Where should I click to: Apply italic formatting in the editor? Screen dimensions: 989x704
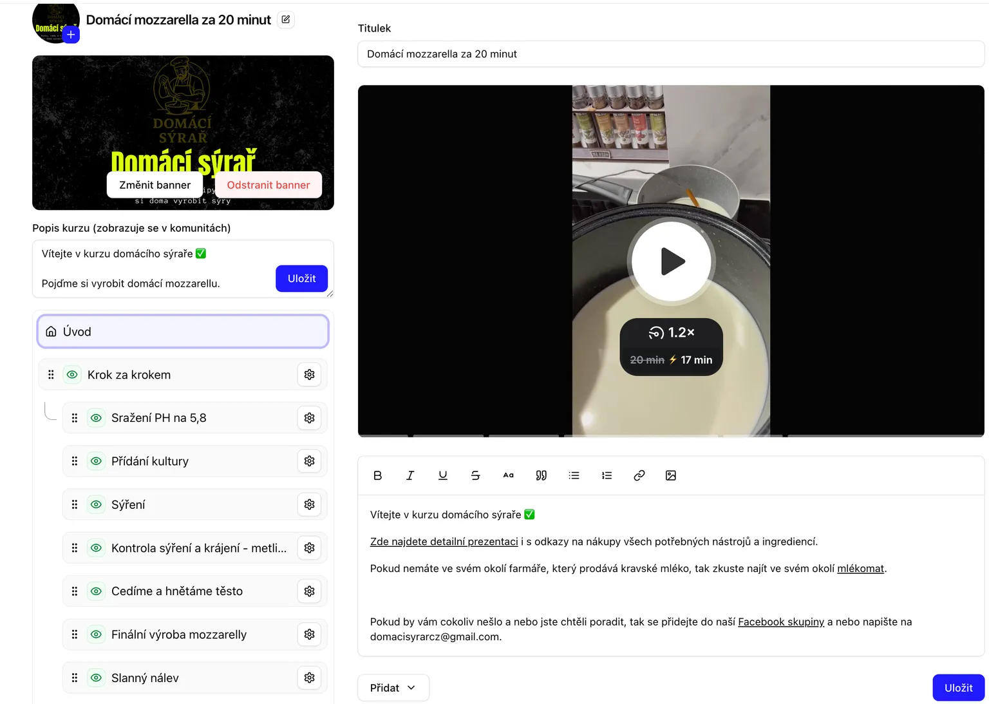[410, 475]
